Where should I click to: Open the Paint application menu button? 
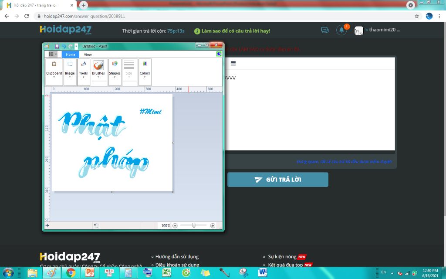click(53, 54)
